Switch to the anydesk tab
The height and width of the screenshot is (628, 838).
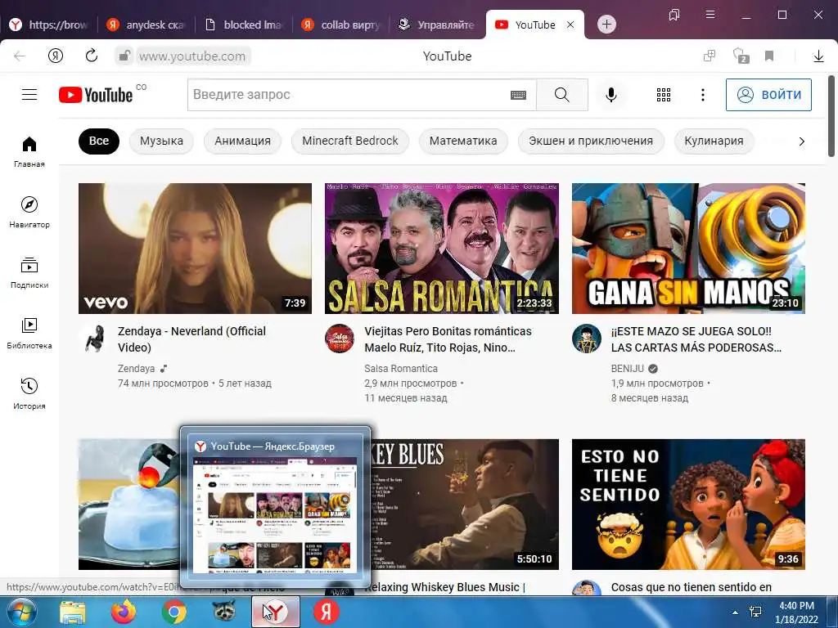pos(146,25)
